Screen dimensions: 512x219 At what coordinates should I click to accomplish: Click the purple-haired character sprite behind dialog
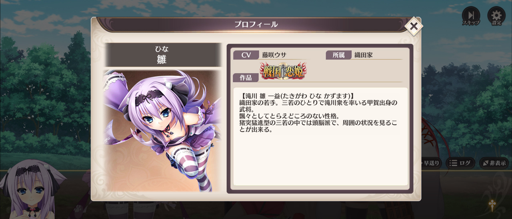[30, 189]
